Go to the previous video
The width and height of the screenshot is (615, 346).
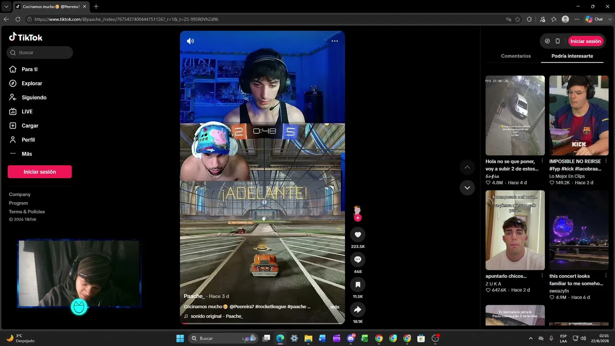pos(467,167)
